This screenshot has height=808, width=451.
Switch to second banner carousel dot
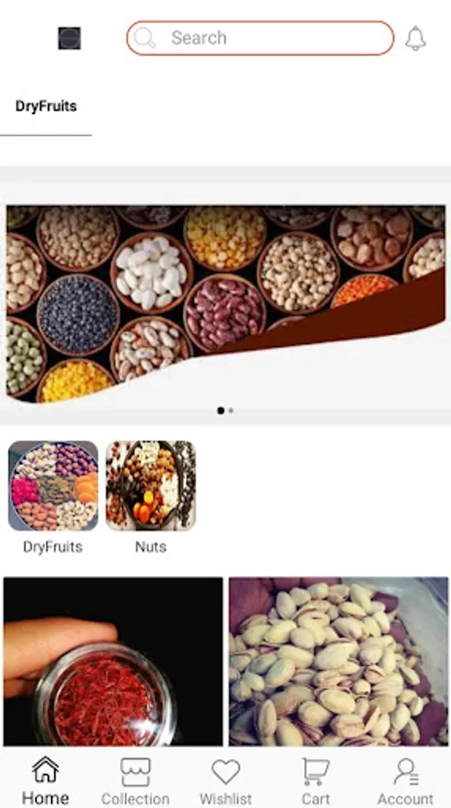[231, 410]
